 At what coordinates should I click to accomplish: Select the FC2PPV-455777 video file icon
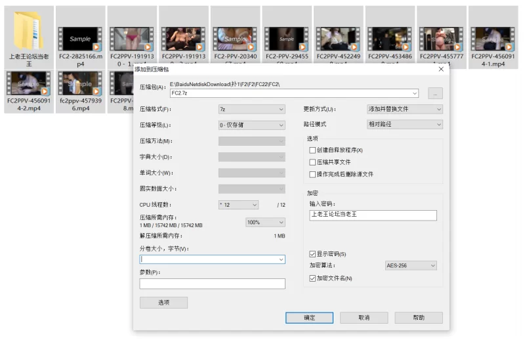441,39
